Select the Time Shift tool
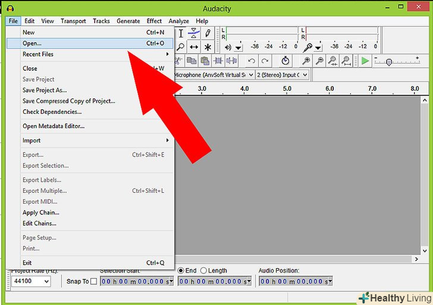433x305 pixels. (194, 47)
